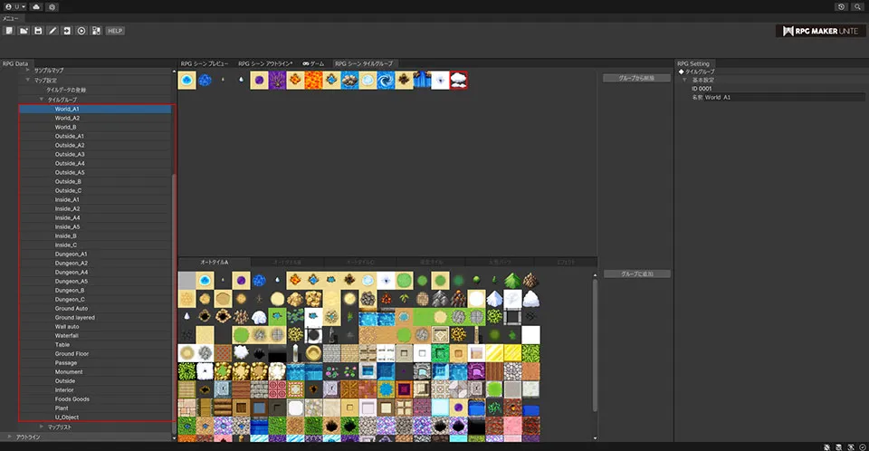This screenshot has height=451, width=869.
Task: Collapse the マップ設定 tree node
Action: pyautogui.click(x=28, y=81)
